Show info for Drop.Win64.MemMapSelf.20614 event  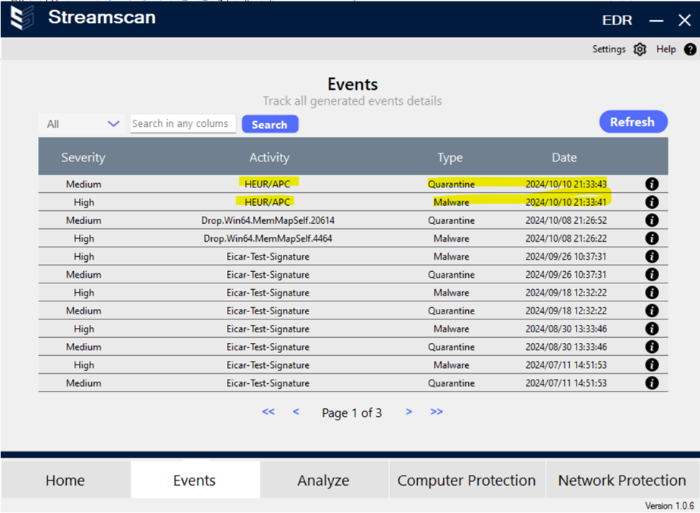(652, 220)
